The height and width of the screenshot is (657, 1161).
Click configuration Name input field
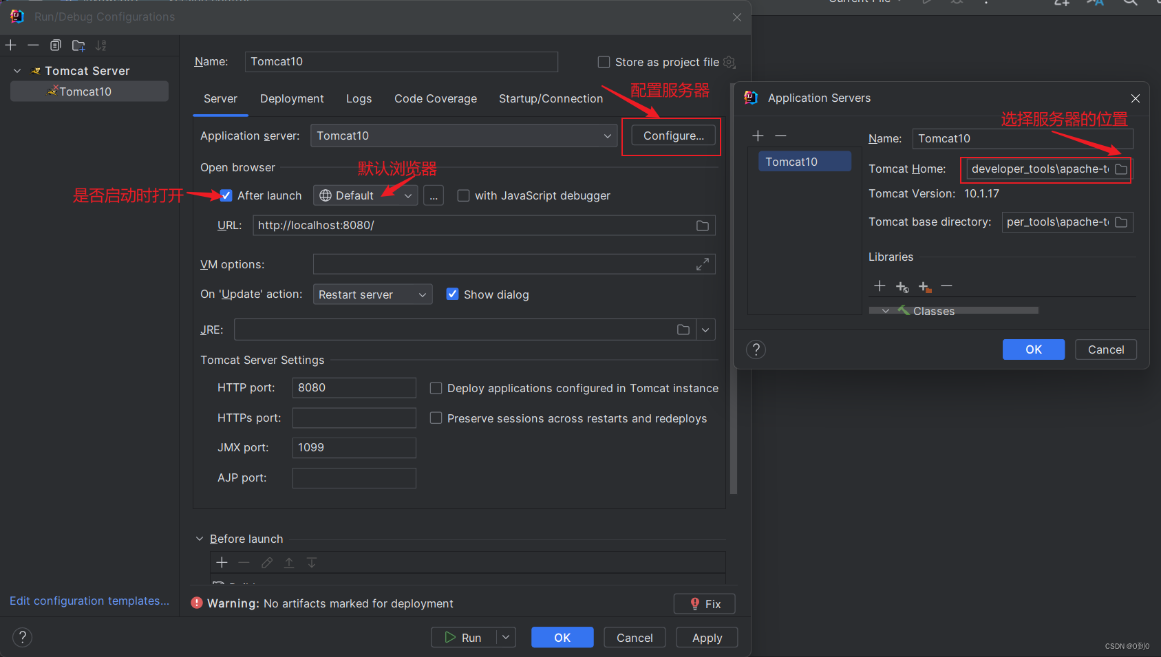[401, 61]
